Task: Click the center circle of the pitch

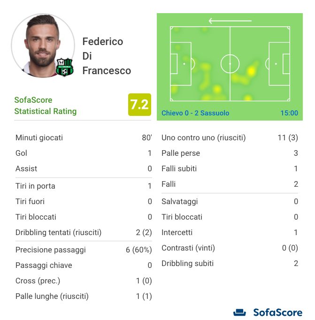Action: click(x=230, y=64)
